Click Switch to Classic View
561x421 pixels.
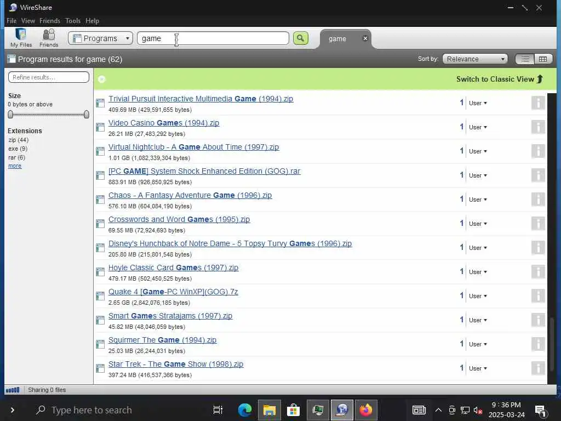click(x=500, y=79)
